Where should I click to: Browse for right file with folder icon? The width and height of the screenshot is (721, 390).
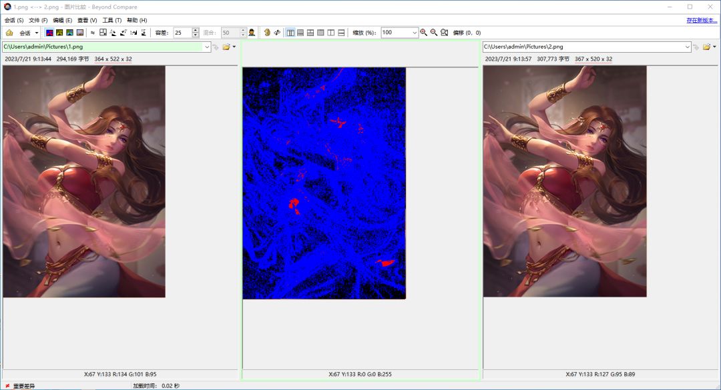click(707, 47)
